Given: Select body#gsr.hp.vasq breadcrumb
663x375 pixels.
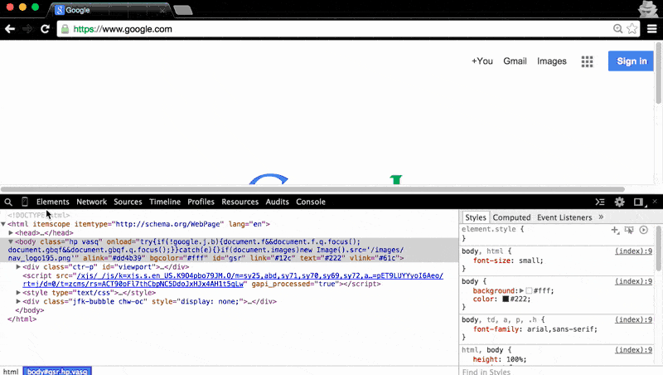Looking at the screenshot, I should [57, 372].
